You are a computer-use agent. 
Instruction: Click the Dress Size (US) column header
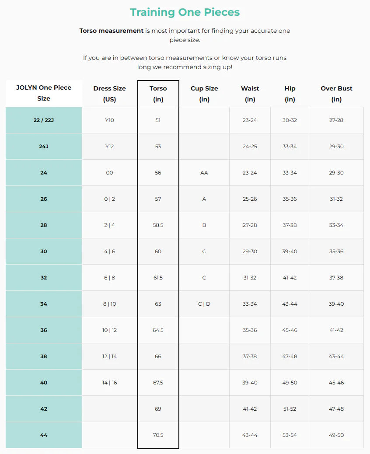pyautogui.click(x=109, y=94)
